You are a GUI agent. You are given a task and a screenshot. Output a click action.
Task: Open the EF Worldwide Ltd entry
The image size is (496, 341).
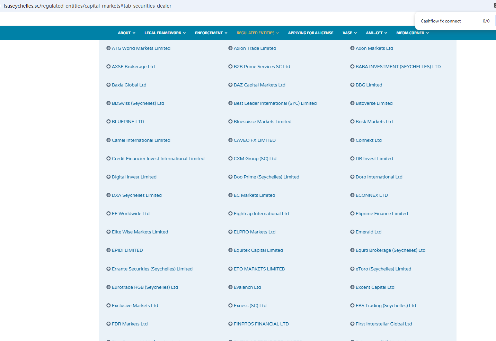[x=131, y=214]
